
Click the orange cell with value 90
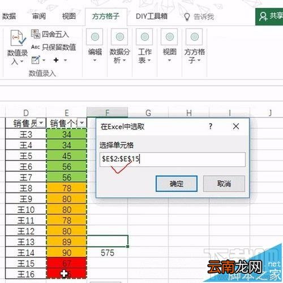pyautogui.click(x=67, y=252)
